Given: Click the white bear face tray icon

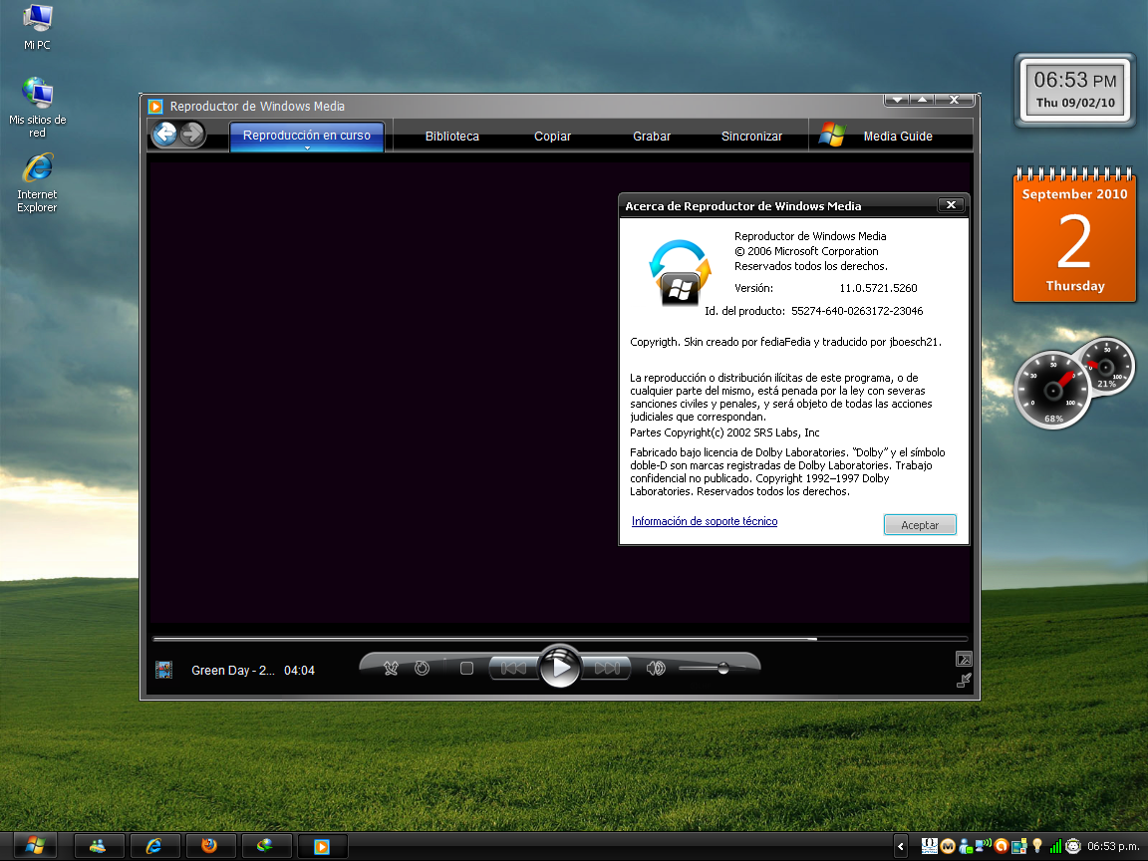Looking at the screenshot, I should click(x=1073, y=846).
